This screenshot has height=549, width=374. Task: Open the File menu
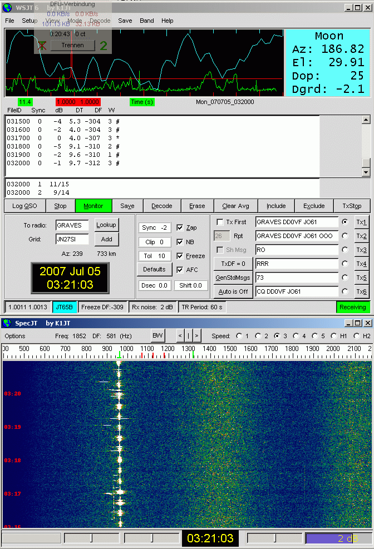pyautogui.click(x=9, y=21)
